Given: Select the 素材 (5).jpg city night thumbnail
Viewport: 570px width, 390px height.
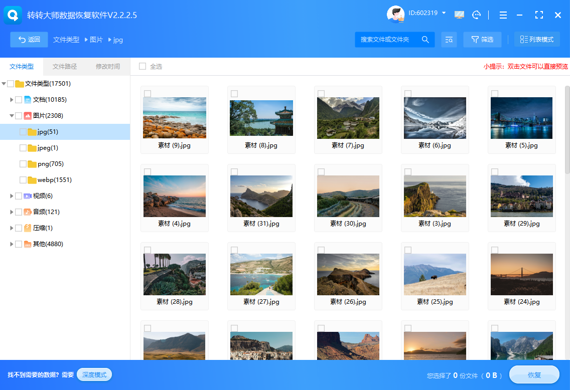Looking at the screenshot, I should pyautogui.click(x=521, y=118).
